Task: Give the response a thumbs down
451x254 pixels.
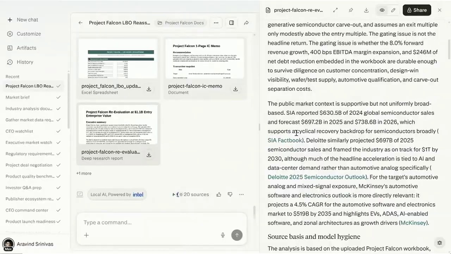Action: pos(230,194)
